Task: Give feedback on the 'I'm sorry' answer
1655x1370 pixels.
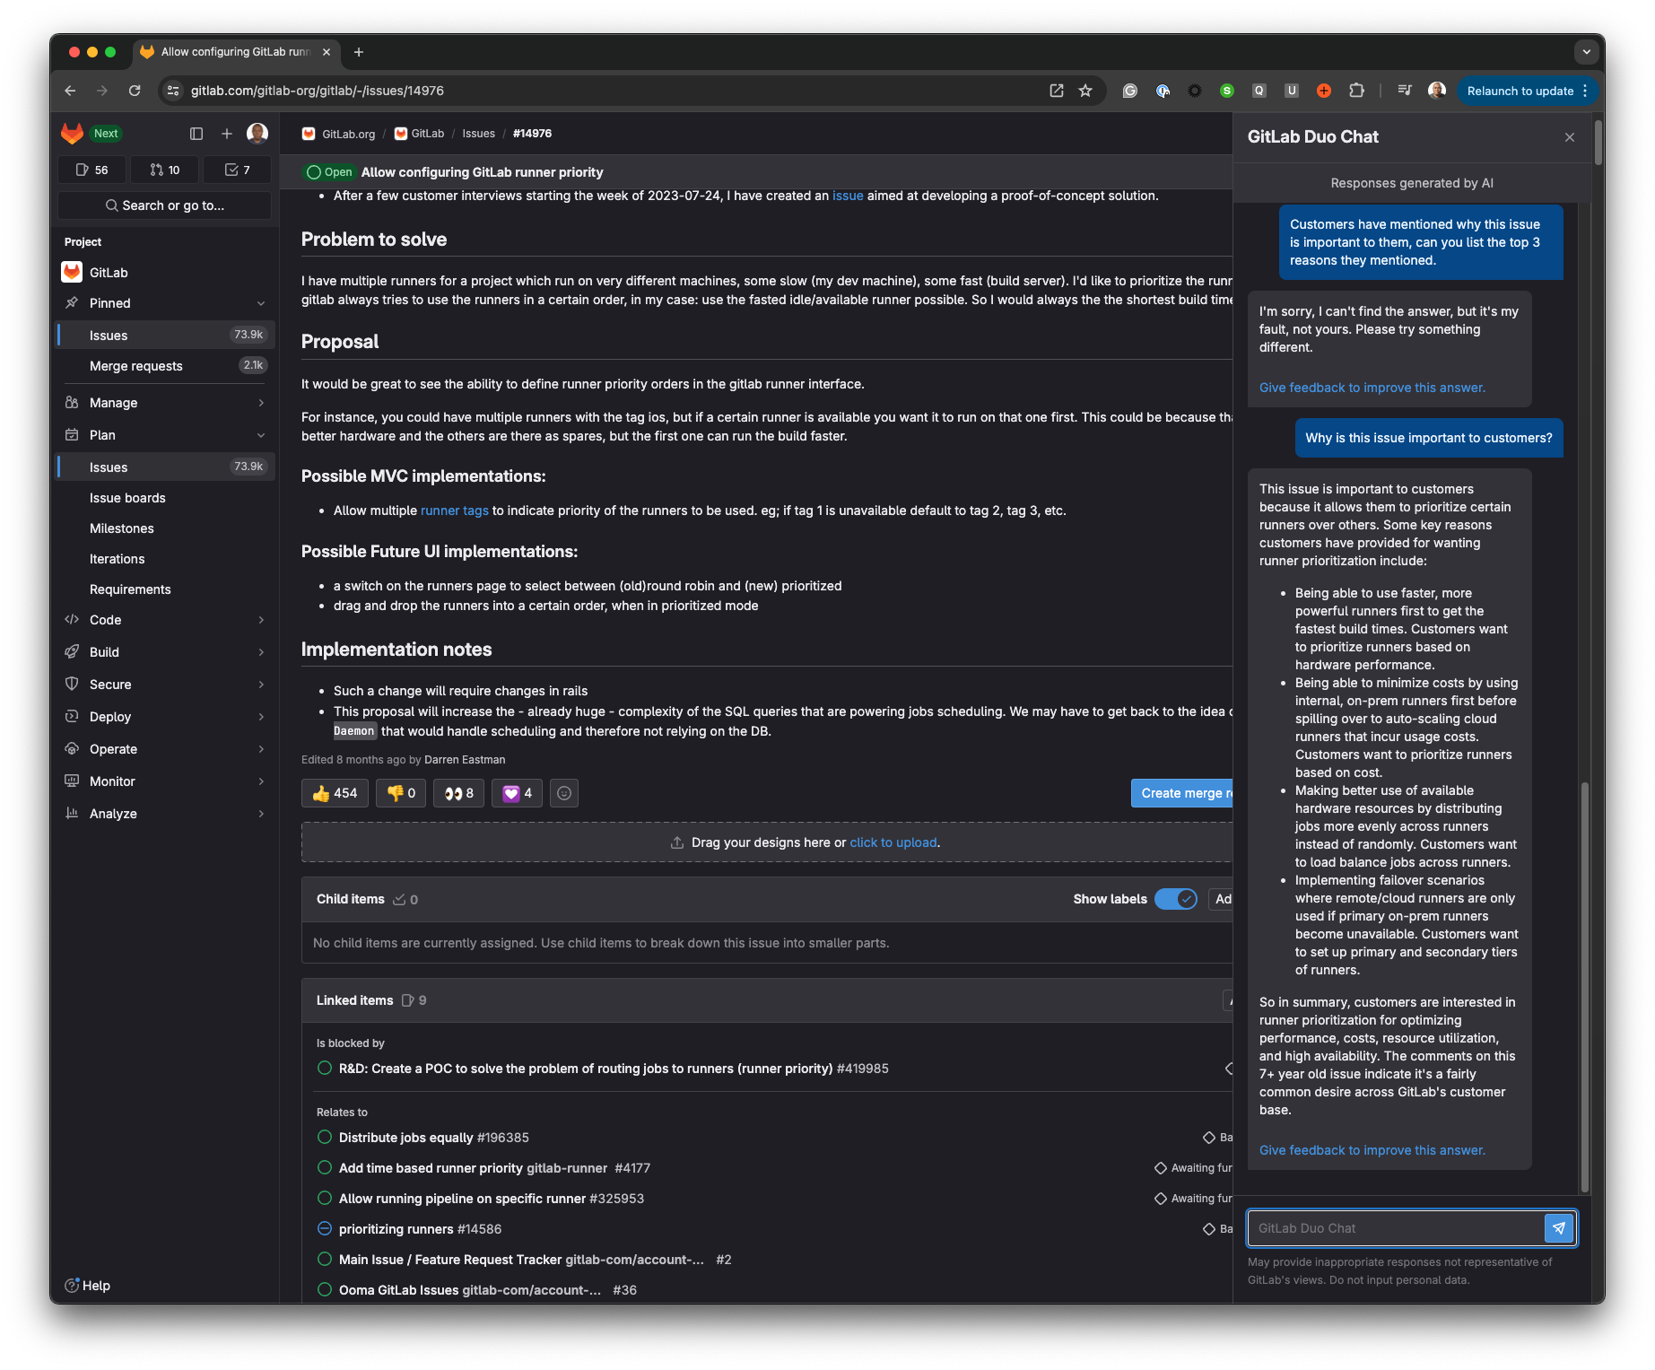Action: pyautogui.click(x=1372, y=388)
